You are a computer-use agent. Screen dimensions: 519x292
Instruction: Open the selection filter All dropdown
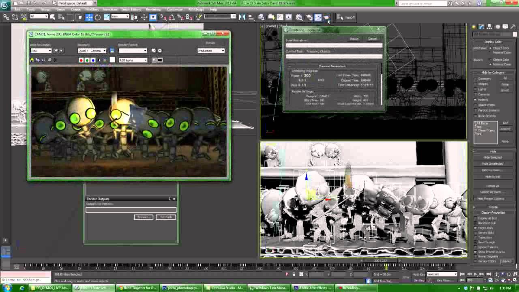(39, 17)
